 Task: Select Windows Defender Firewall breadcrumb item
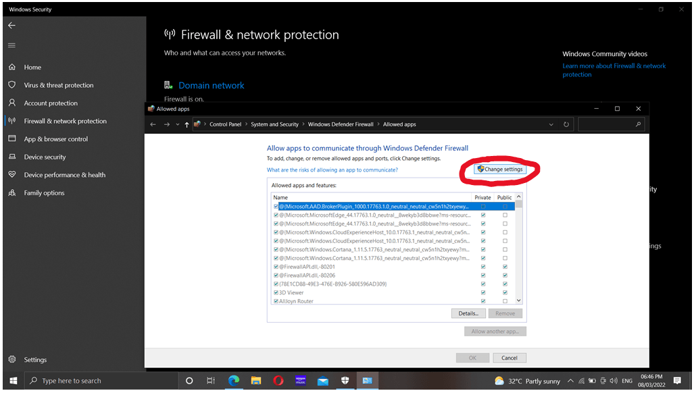[341, 124]
